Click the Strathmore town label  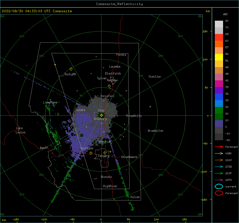[x=129, y=157]
